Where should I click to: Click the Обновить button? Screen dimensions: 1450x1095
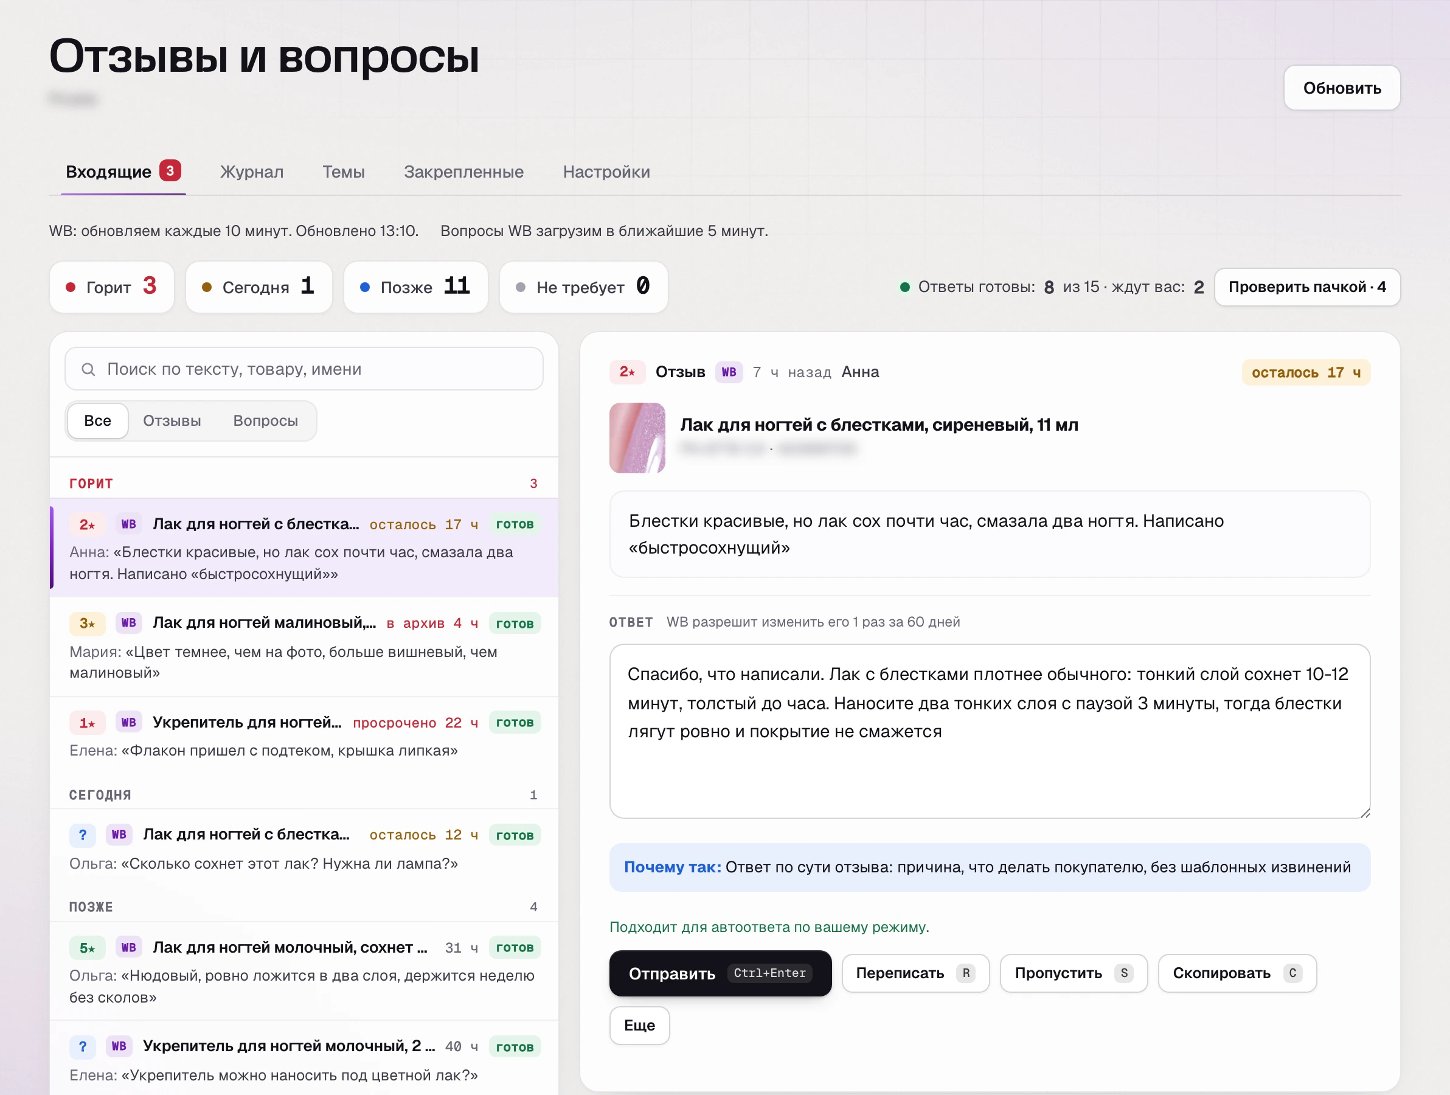(x=1341, y=88)
